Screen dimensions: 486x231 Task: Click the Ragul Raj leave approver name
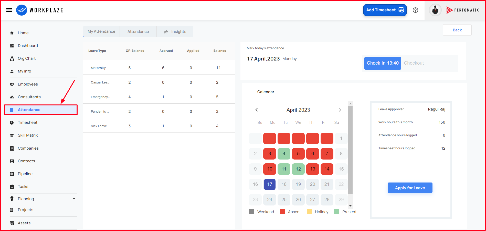(437, 109)
